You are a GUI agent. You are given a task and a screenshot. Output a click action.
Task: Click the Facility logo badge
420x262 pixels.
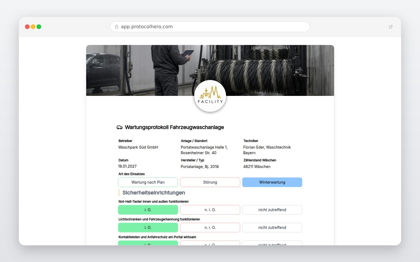click(x=210, y=96)
